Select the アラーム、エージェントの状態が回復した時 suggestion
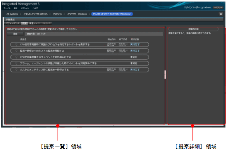The height and width of the screenshot is (153, 227). [80, 64]
